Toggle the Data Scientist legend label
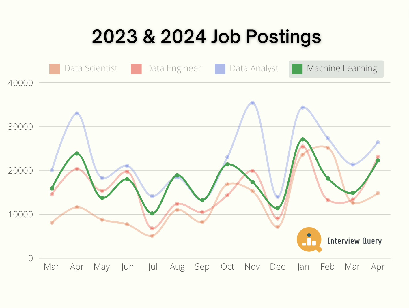The image size is (409, 308). click(x=91, y=68)
